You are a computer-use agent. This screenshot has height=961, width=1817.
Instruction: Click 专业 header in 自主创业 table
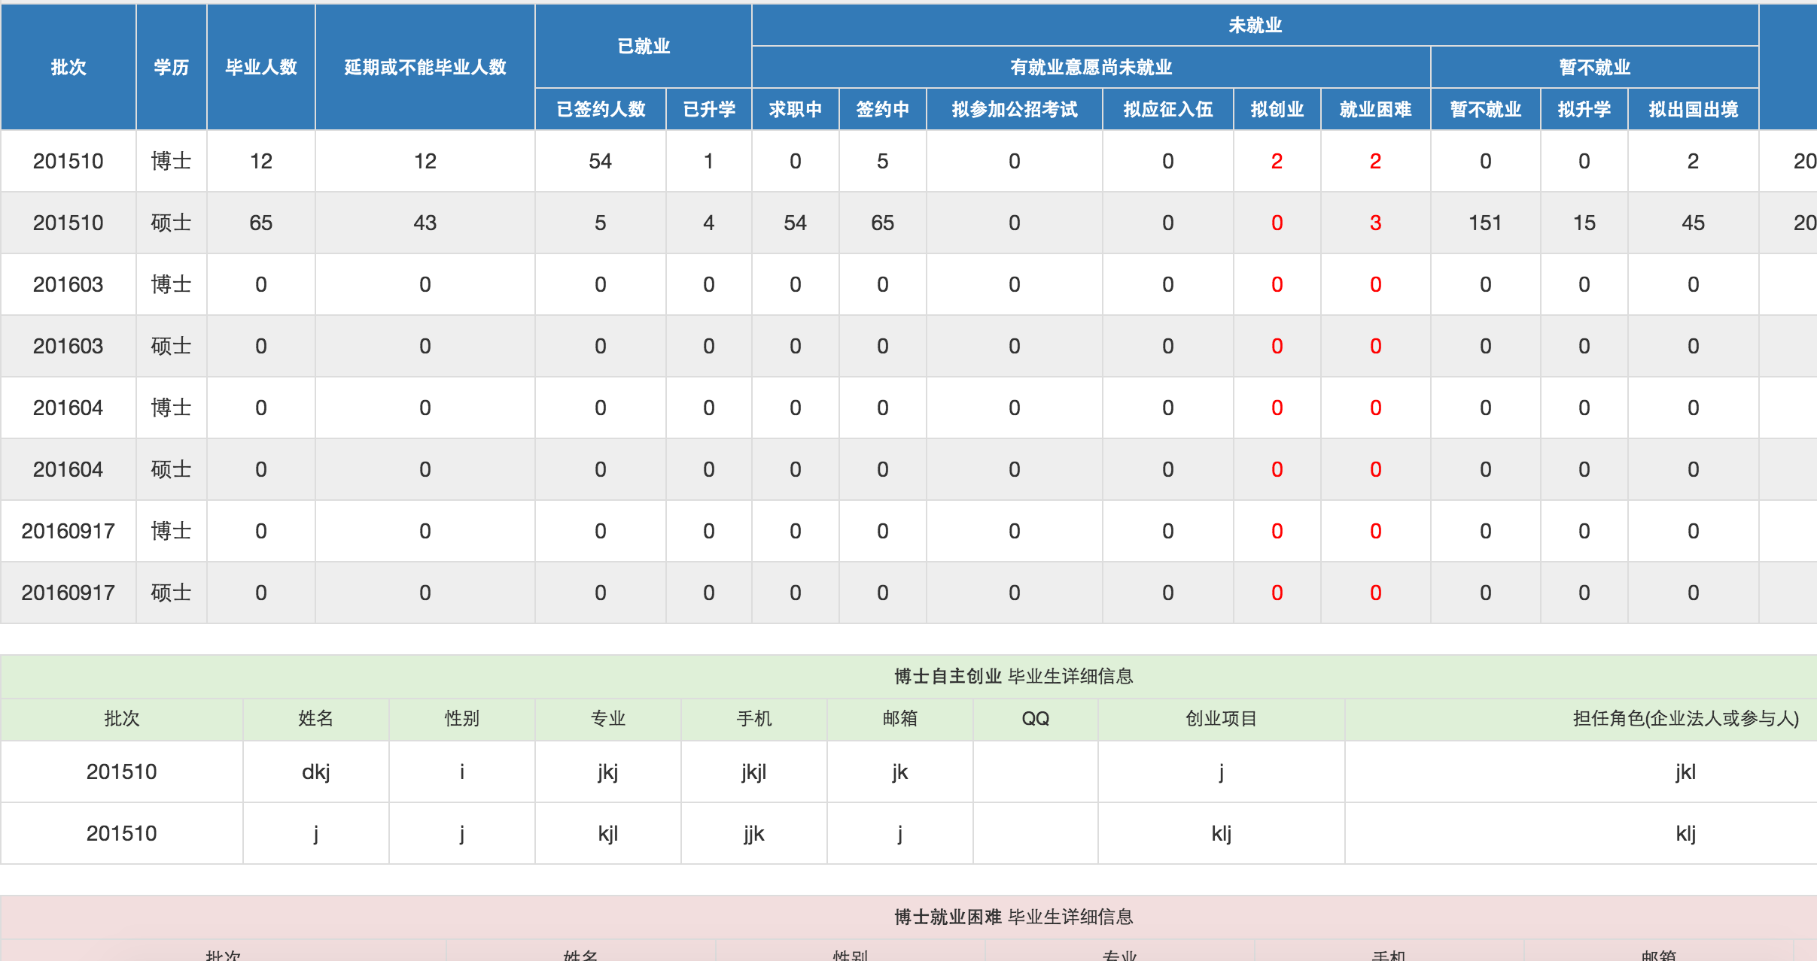pos(608,718)
